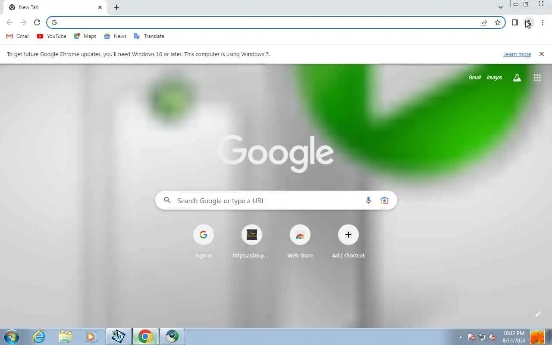
Task: Click the Search Google or type a URL box
Action: (276, 201)
